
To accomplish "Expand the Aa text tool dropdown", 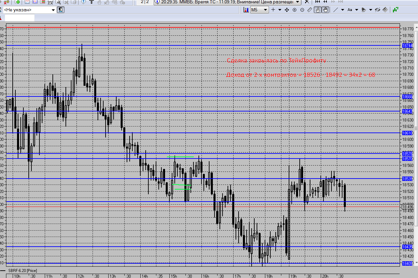I will [x=357, y=10].
